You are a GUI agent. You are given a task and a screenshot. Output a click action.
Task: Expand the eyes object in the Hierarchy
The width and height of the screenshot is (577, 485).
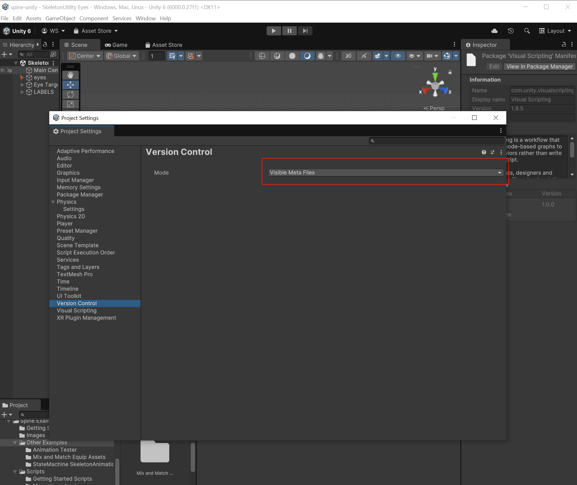coord(22,78)
